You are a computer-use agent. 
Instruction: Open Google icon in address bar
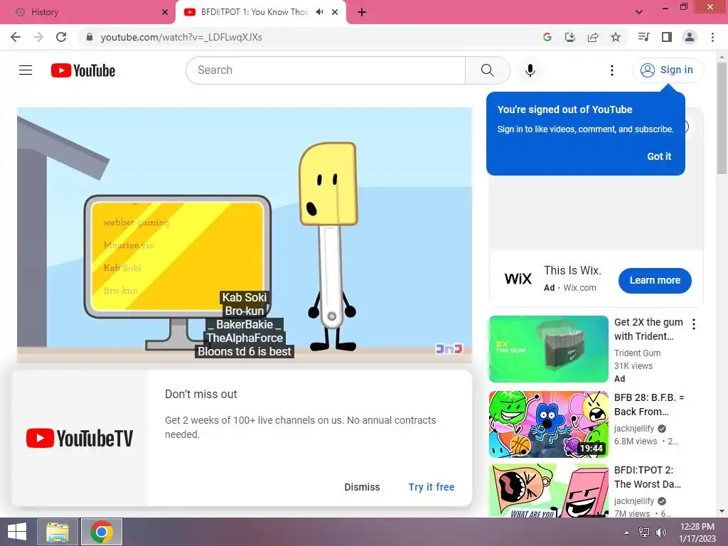coord(547,37)
